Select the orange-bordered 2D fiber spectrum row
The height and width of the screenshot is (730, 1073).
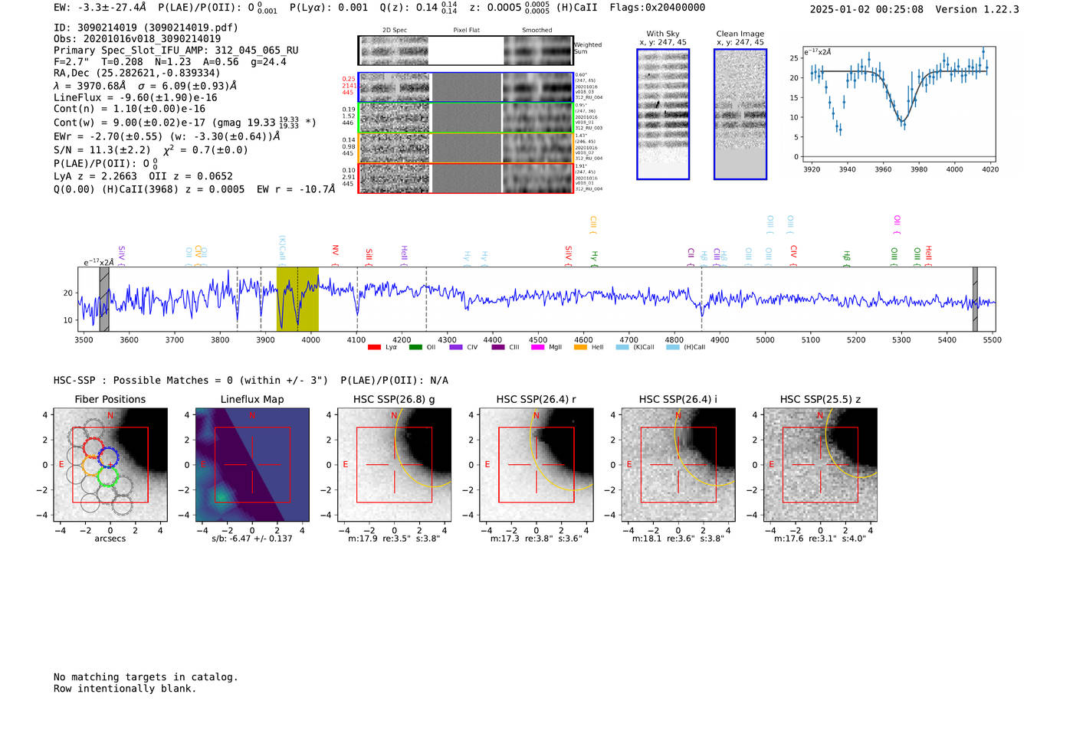pos(466,148)
